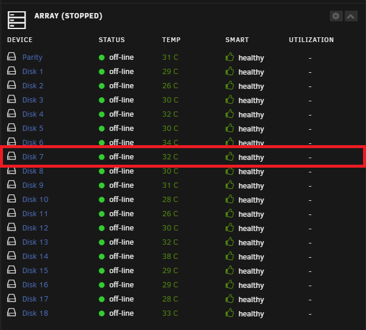Open the Disk 15 link
Image resolution: width=366 pixels, height=330 pixels.
pyautogui.click(x=36, y=271)
